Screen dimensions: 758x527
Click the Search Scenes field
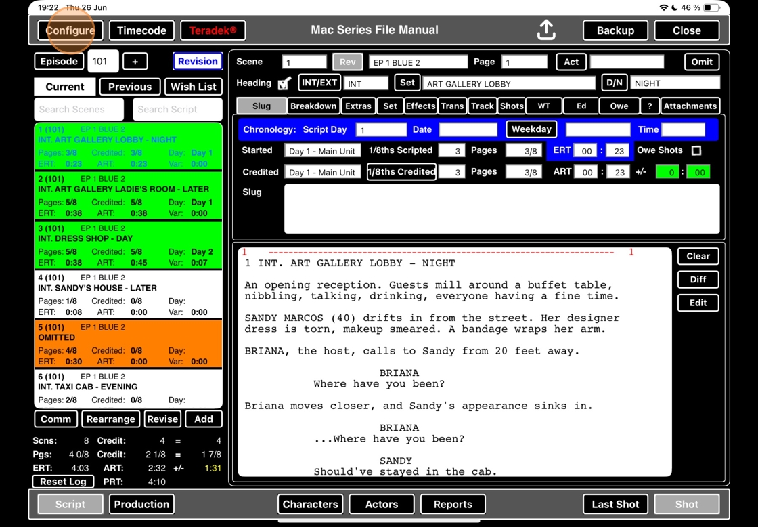[79, 109]
